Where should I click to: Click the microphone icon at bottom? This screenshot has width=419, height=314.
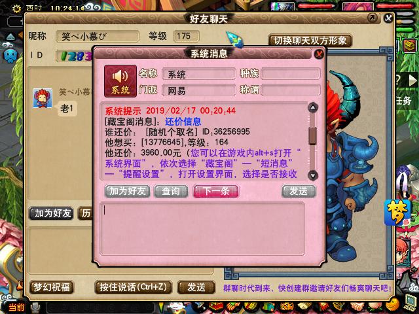click(35, 307)
